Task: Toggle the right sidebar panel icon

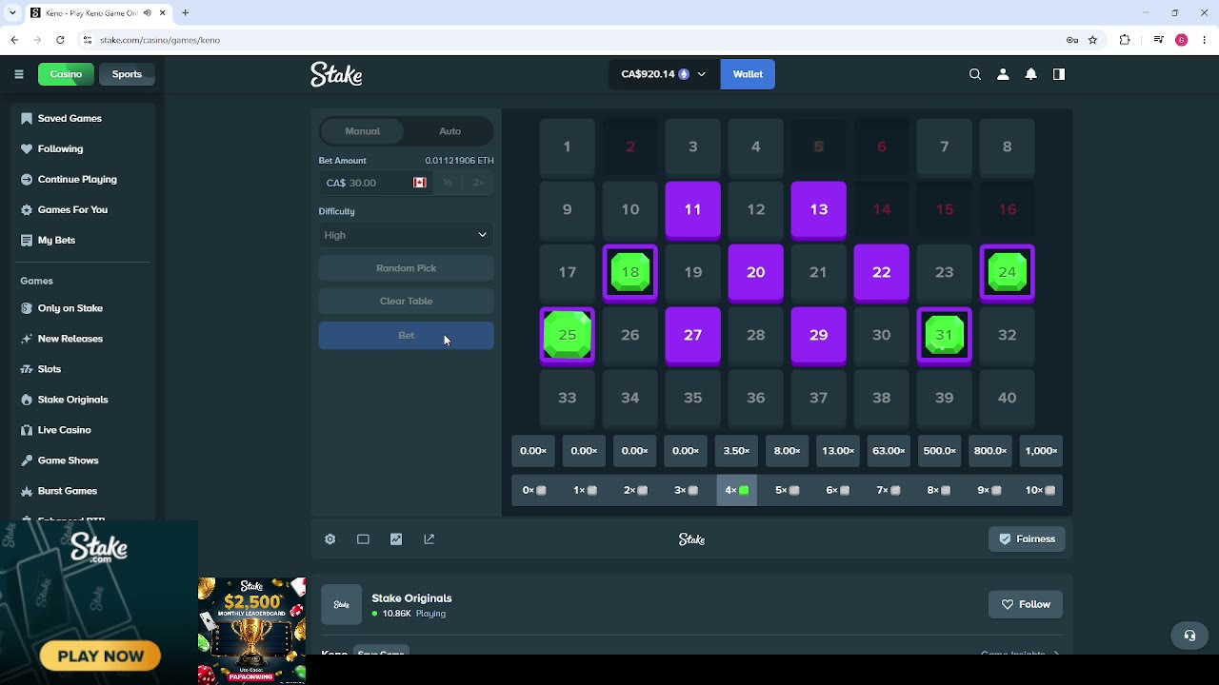Action: tap(1059, 74)
